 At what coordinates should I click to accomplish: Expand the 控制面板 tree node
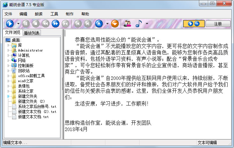[9, 66]
